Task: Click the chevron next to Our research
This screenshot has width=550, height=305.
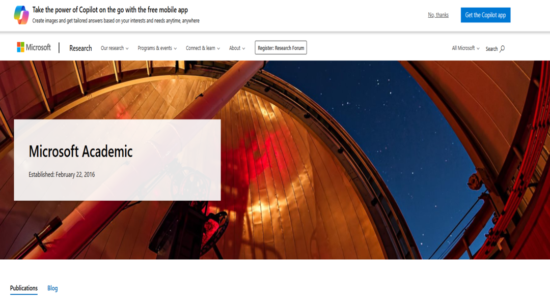Action: (x=127, y=49)
